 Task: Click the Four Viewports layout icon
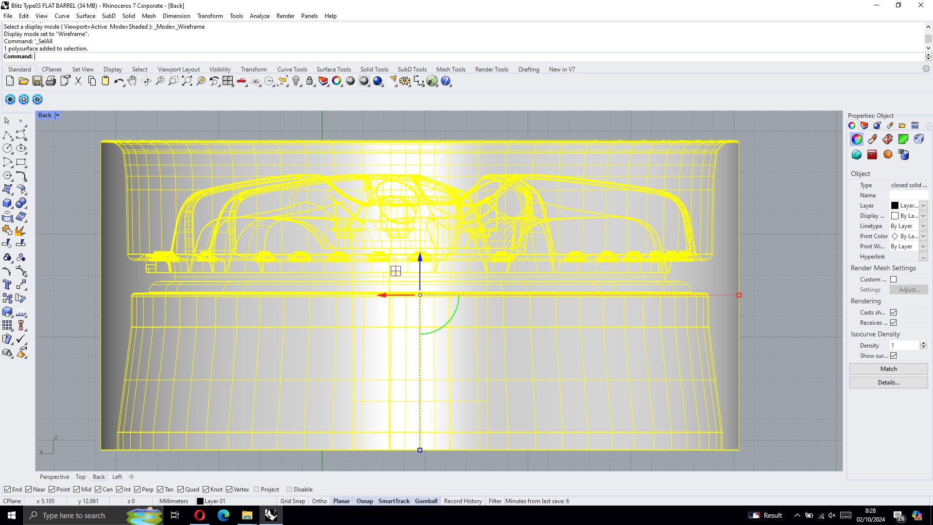tap(228, 81)
